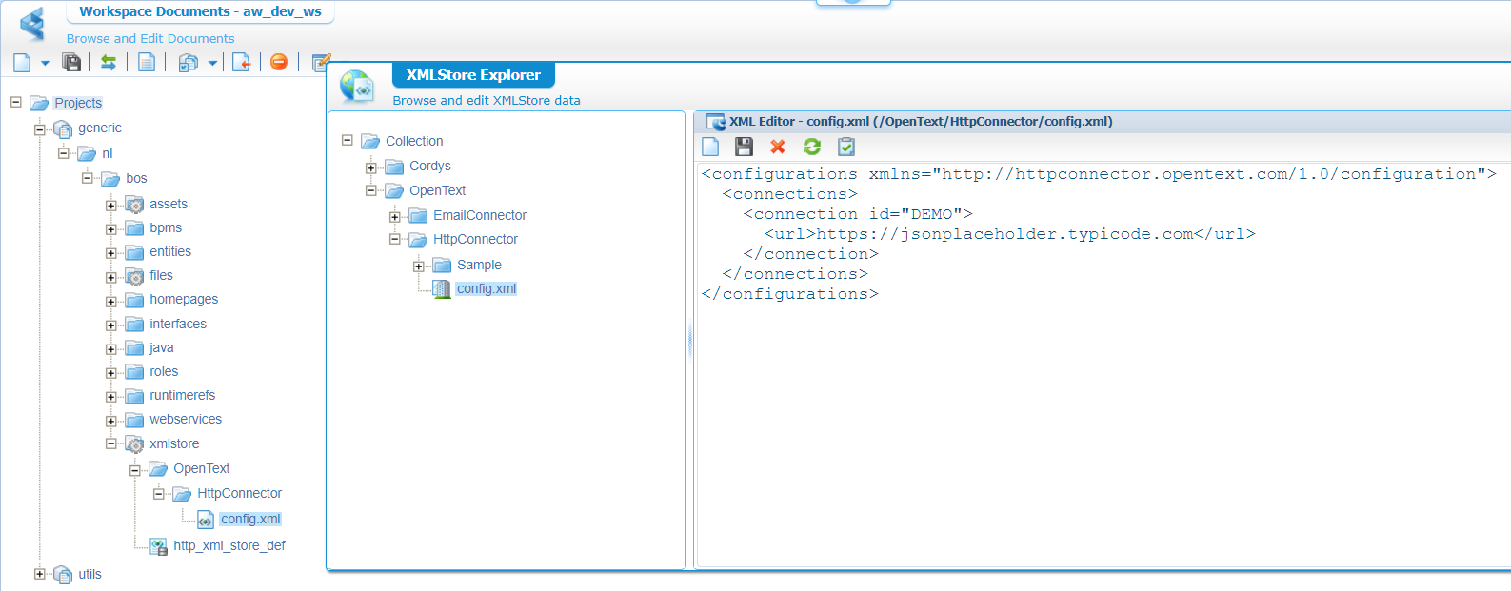
Task: Expand the EmailConnector folder
Action: [395, 217]
